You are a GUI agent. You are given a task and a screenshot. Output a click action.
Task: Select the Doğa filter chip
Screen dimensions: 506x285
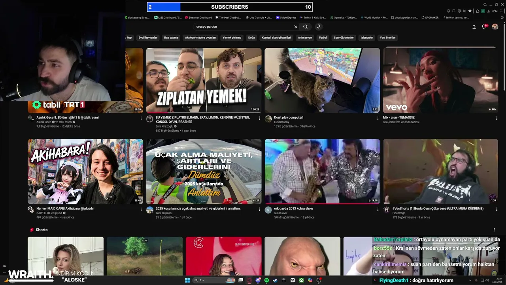pyautogui.click(x=251, y=38)
